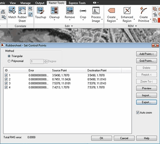Click the Rubbersheet dialog title icon
Screen dimensions: 160x144
click(x=3, y=45)
